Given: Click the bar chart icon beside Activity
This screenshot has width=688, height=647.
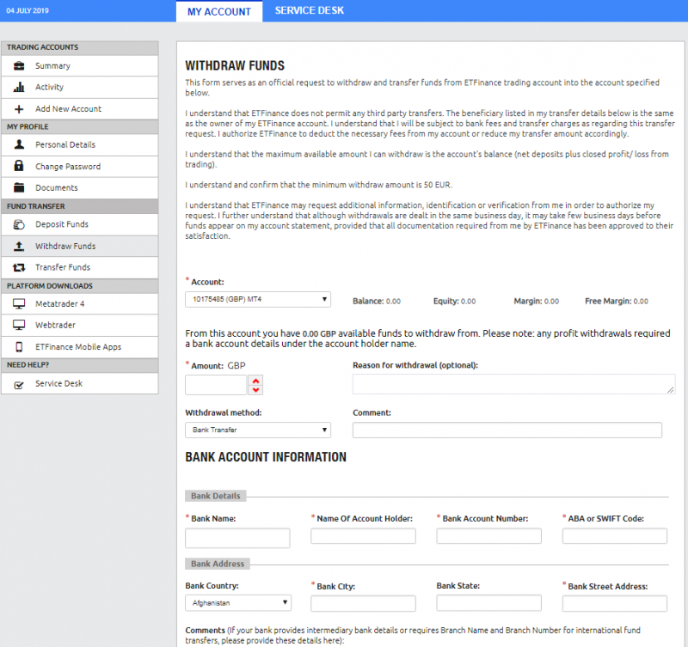Looking at the screenshot, I should (19, 88).
